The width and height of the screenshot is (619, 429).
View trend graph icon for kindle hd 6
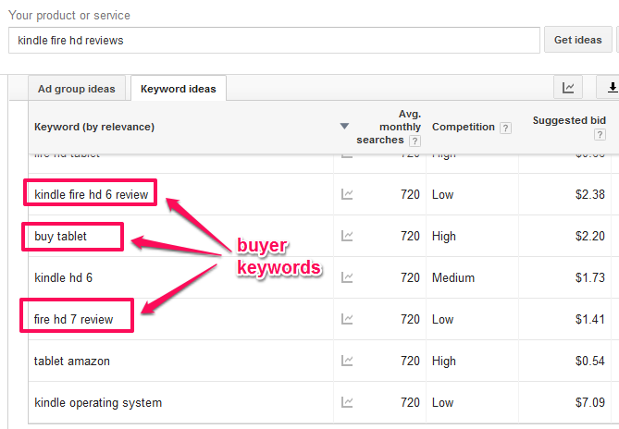347,277
